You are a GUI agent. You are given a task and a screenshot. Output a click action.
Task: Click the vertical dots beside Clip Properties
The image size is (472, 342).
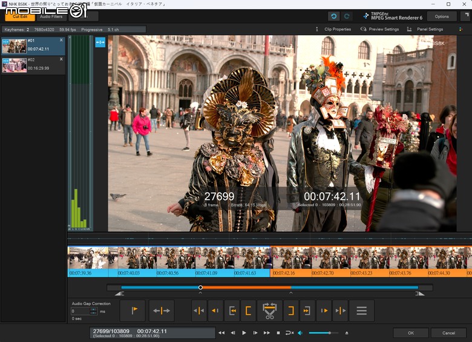316,29
